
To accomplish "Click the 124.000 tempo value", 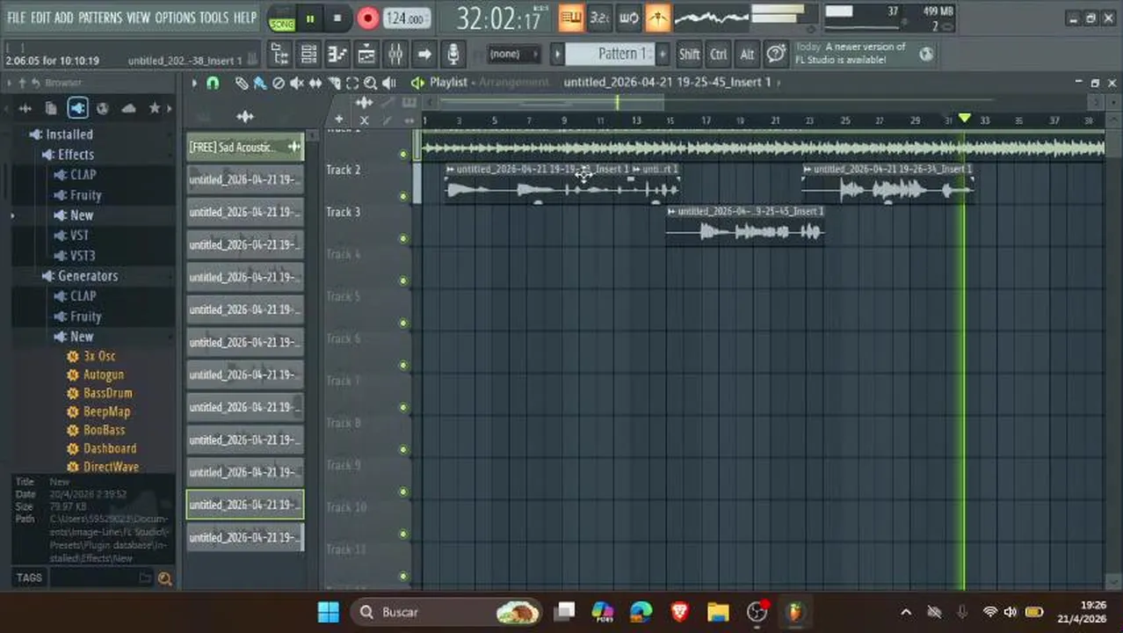I will coord(407,18).
